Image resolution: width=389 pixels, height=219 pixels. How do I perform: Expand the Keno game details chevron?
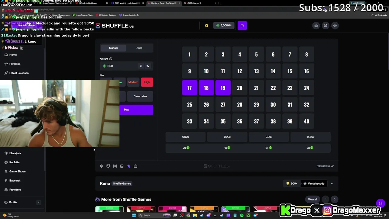coord(332,183)
